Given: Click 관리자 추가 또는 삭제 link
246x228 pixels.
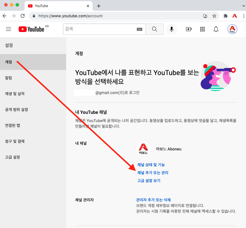Looking at the screenshot, I should tap(153, 200).
